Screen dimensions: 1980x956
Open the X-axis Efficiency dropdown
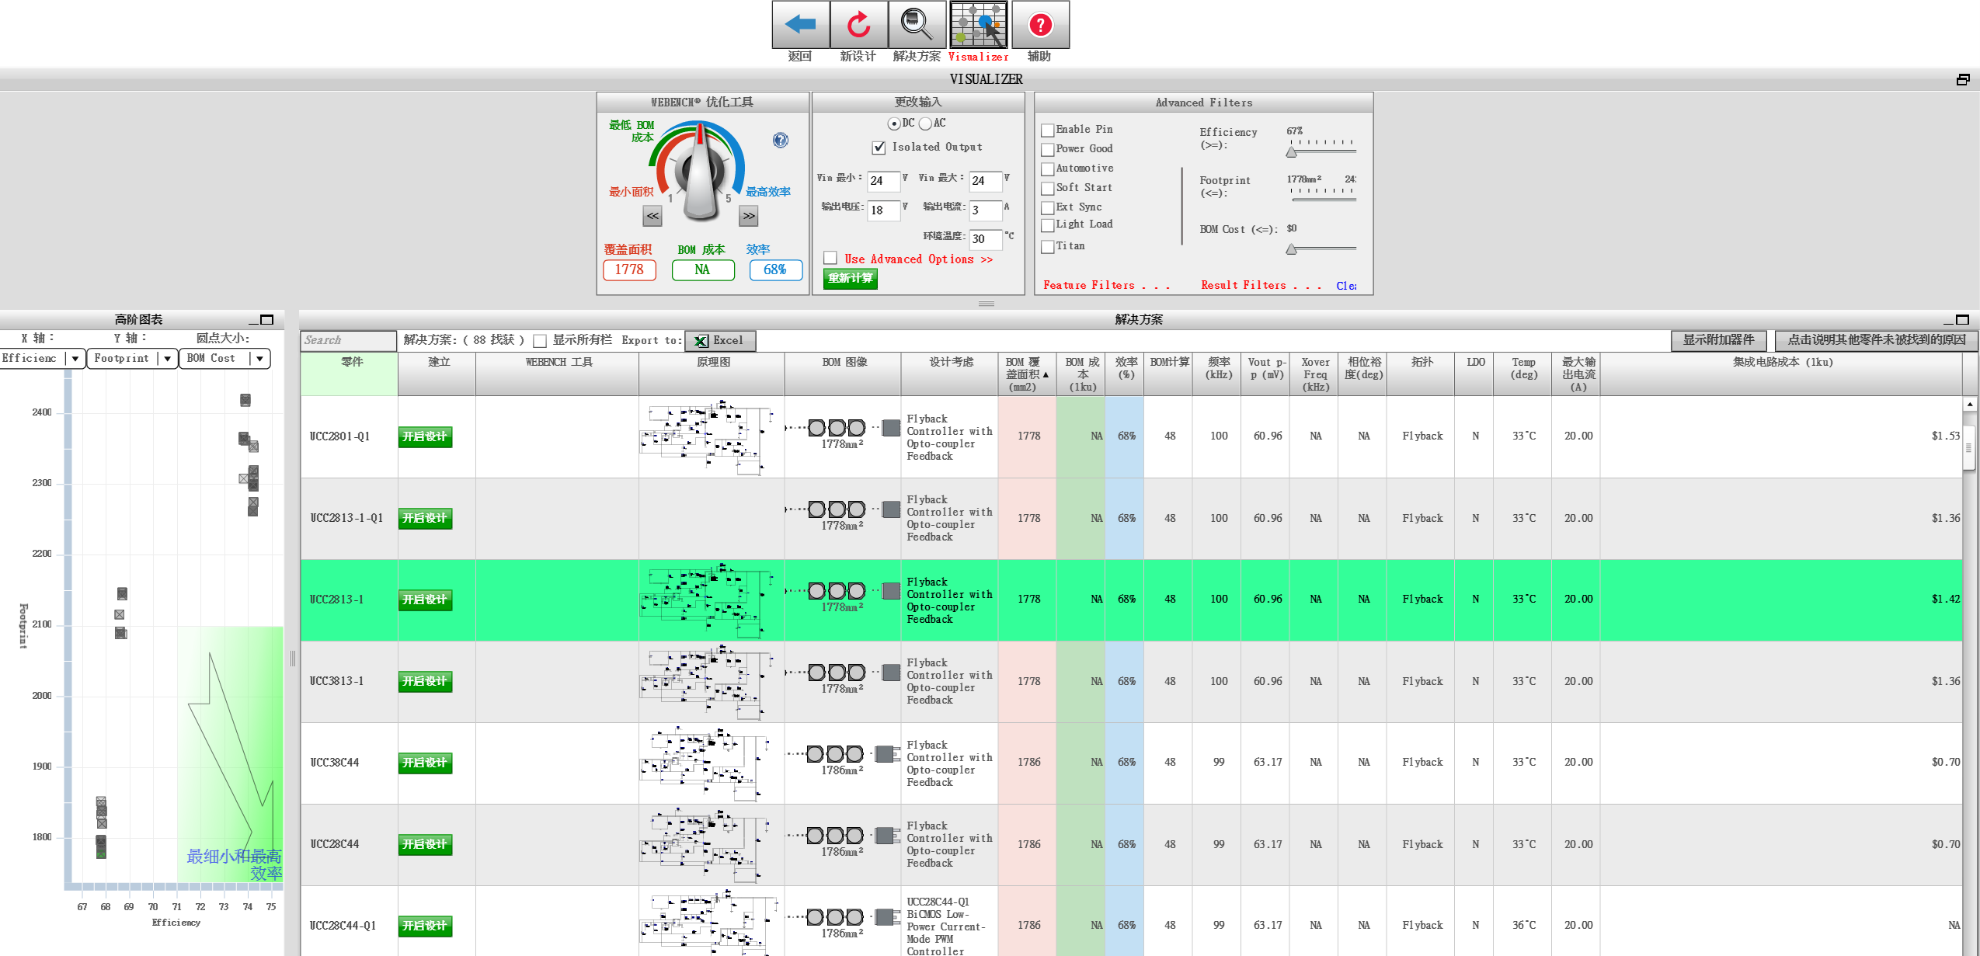click(x=75, y=359)
